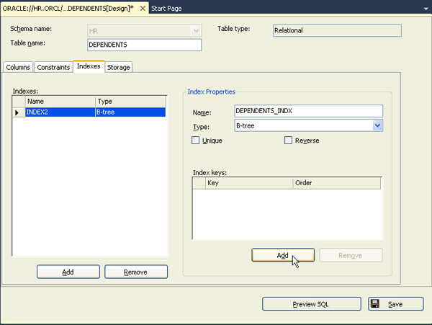Open the index Type dropdown
432x325 pixels.
pos(377,126)
